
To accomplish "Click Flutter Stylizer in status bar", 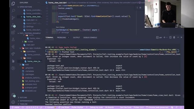I will pos(77,107).
